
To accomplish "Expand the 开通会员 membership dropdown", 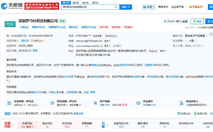I will tap(199, 7).
